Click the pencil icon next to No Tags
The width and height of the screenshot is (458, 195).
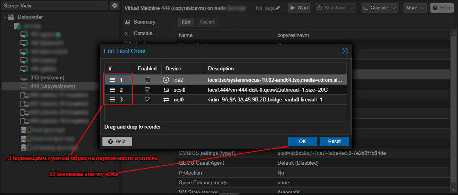click(278, 8)
